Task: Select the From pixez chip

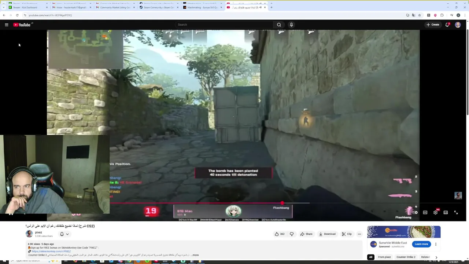Action: click(384, 257)
